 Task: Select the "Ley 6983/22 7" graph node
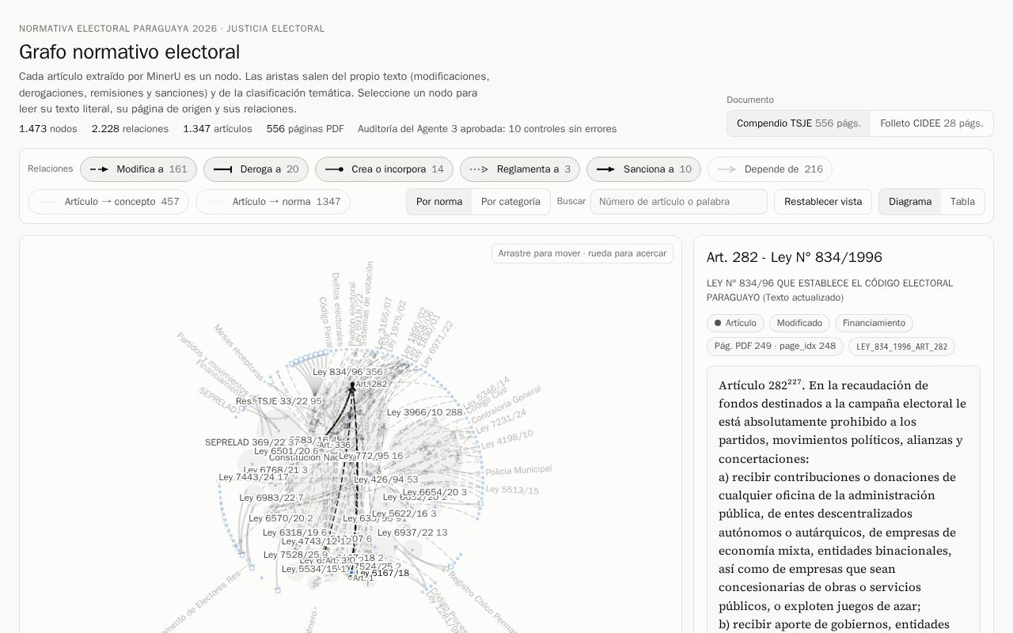pos(271,498)
